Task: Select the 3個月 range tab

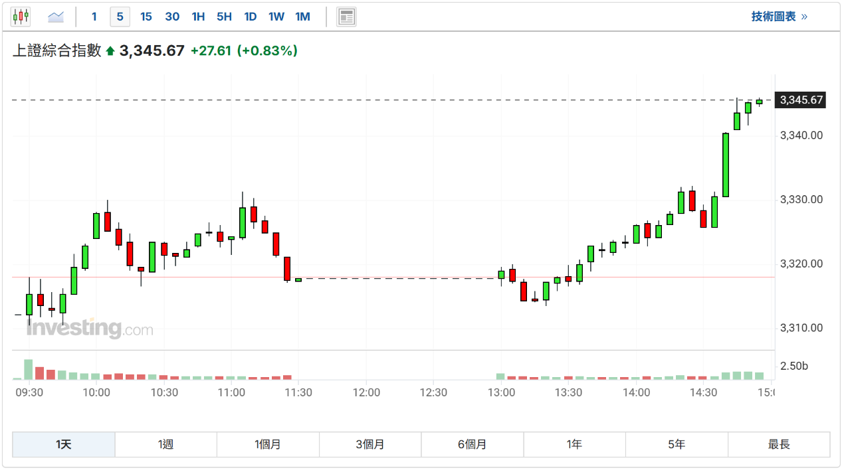Action: click(370, 445)
